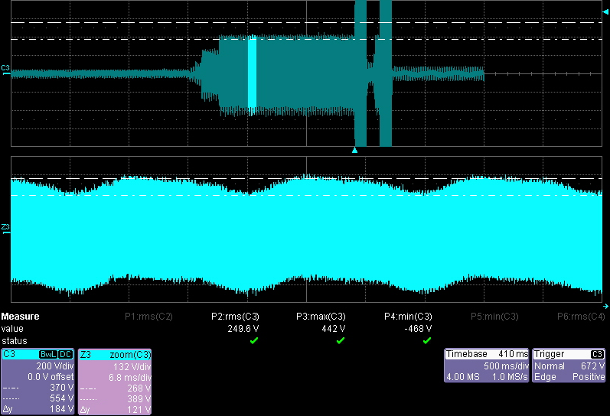
Task: Open the C3 channel descriptor box
Action: tap(38, 382)
